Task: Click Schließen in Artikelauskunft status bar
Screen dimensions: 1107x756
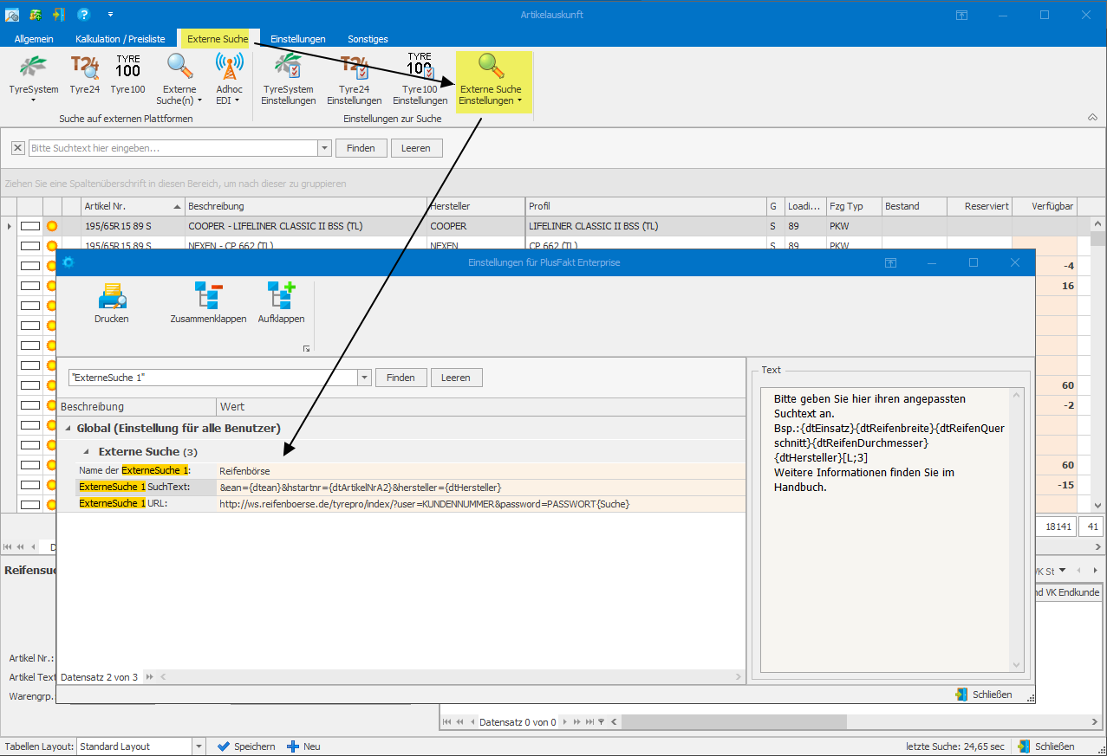Action: point(1046,746)
